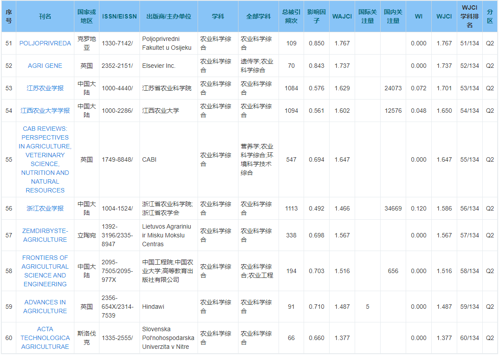Click the 国际关注量 column header
The height and width of the screenshot is (355, 499).
click(x=367, y=16)
